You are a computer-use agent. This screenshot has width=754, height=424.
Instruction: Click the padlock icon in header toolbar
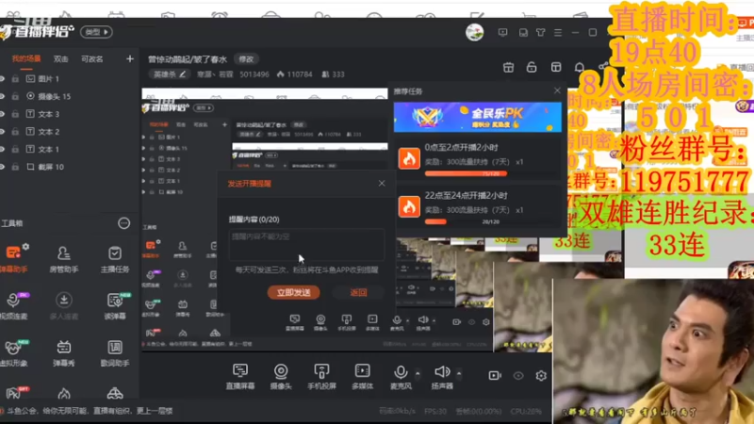(532, 67)
